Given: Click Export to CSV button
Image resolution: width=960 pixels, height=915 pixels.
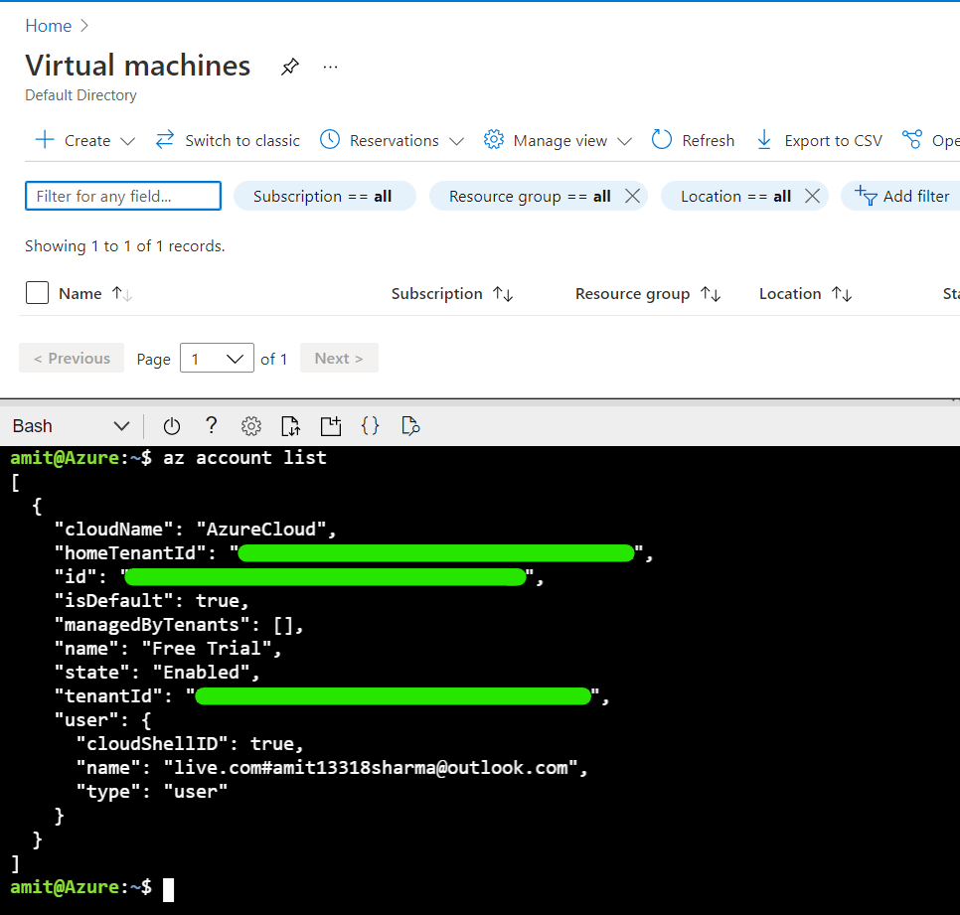Looking at the screenshot, I should (x=819, y=140).
